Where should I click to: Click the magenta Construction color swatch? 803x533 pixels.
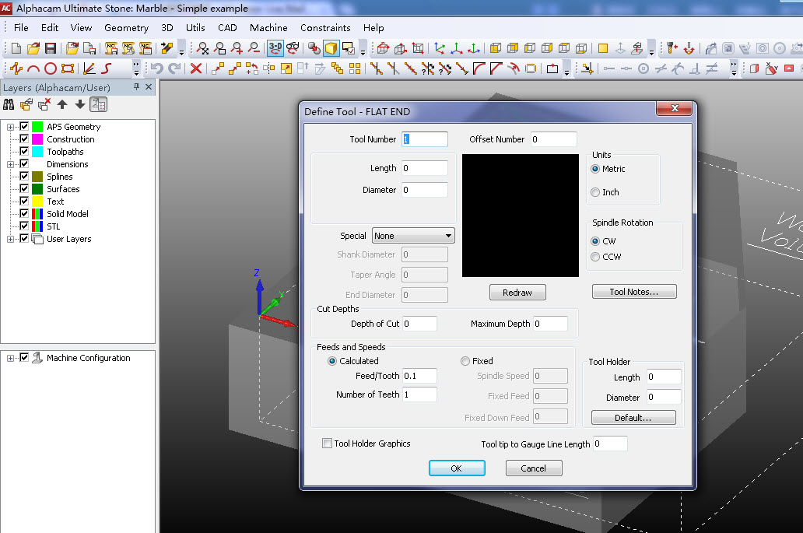pyautogui.click(x=37, y=139)
